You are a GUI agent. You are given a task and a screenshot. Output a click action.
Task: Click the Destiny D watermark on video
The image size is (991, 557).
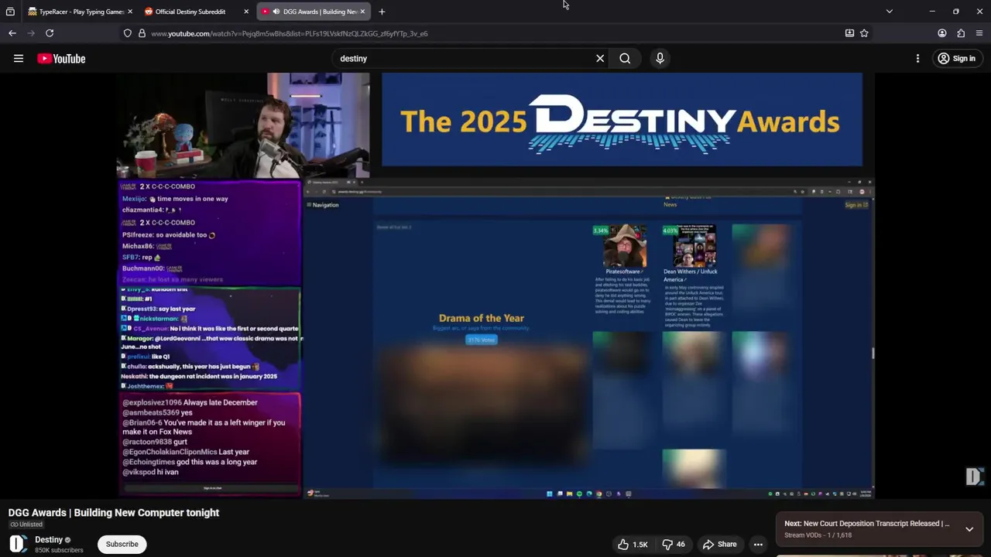pyautogui.click(x=973, y=477)
